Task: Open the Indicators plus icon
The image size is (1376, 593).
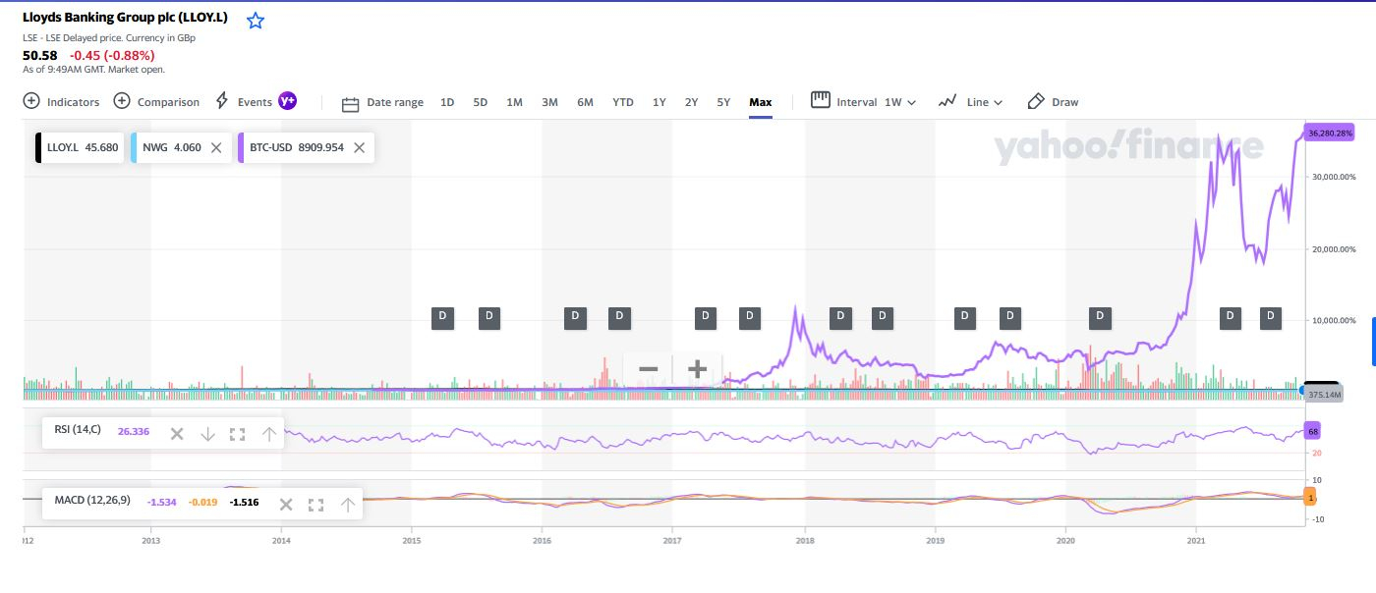Action: 31,101
